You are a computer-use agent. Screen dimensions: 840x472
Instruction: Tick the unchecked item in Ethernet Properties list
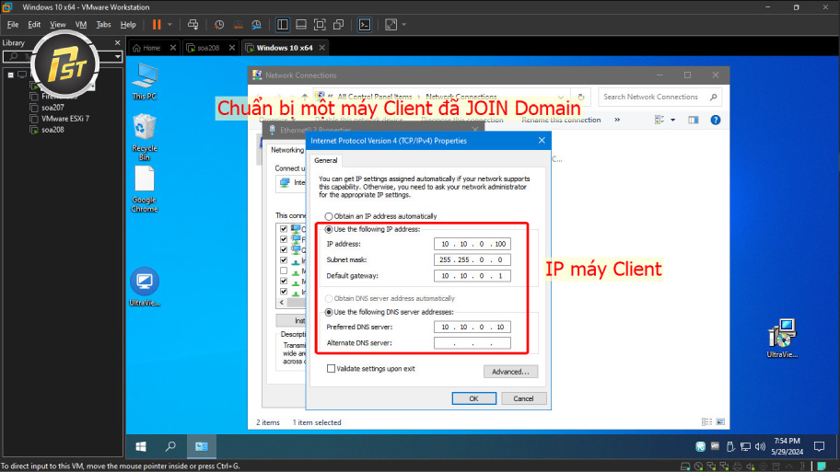284,271
